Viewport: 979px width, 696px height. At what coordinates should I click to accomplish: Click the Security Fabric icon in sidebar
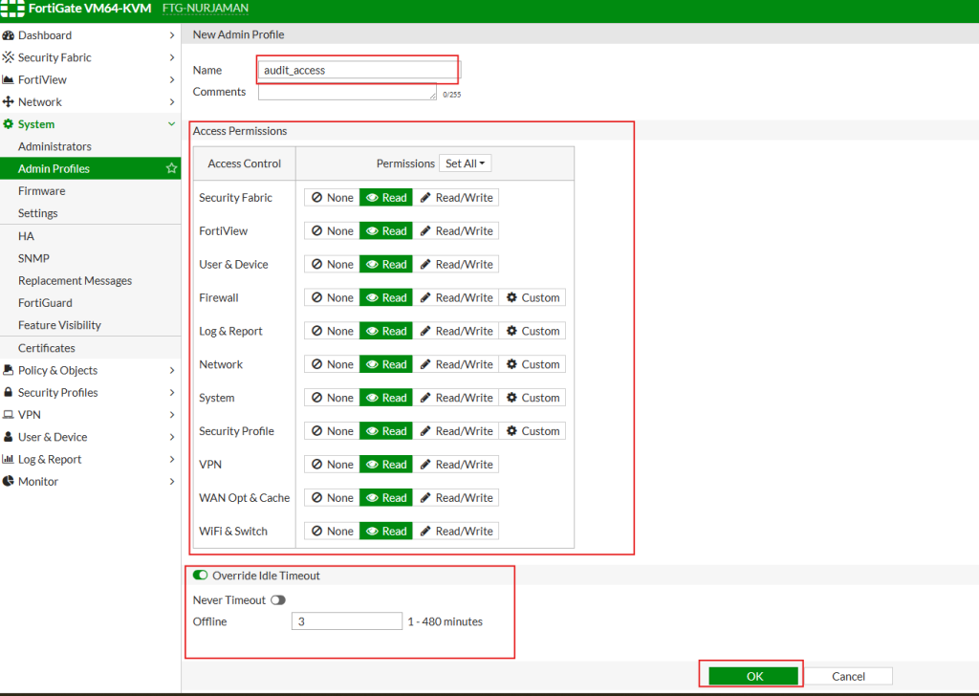tap(9, 57)
